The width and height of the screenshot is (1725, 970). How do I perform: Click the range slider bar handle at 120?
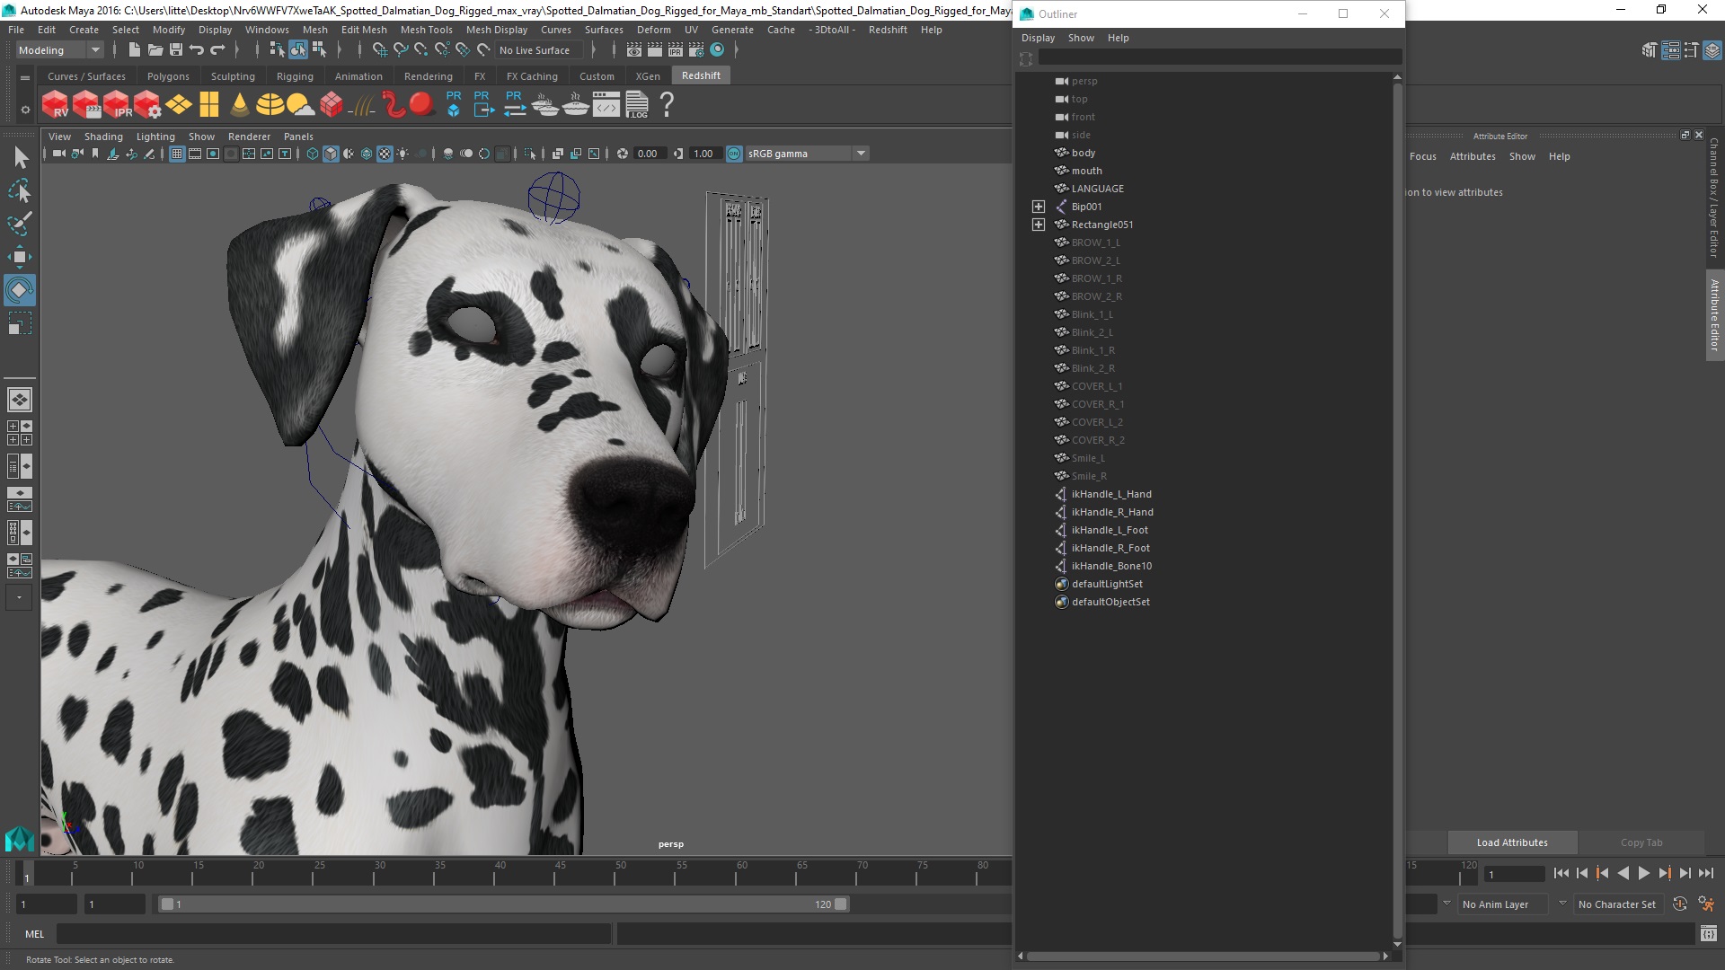[x=841, y=904]
